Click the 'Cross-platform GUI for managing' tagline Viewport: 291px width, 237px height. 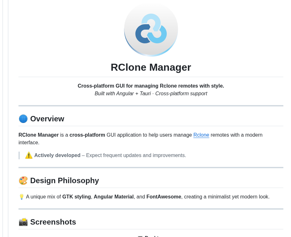(x=151, y=86)
